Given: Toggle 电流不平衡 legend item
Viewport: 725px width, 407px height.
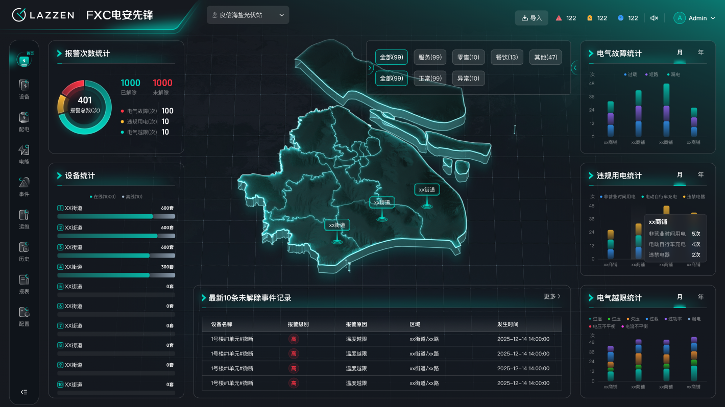Looking at the screenshot, I should click(x=634, y=326).
